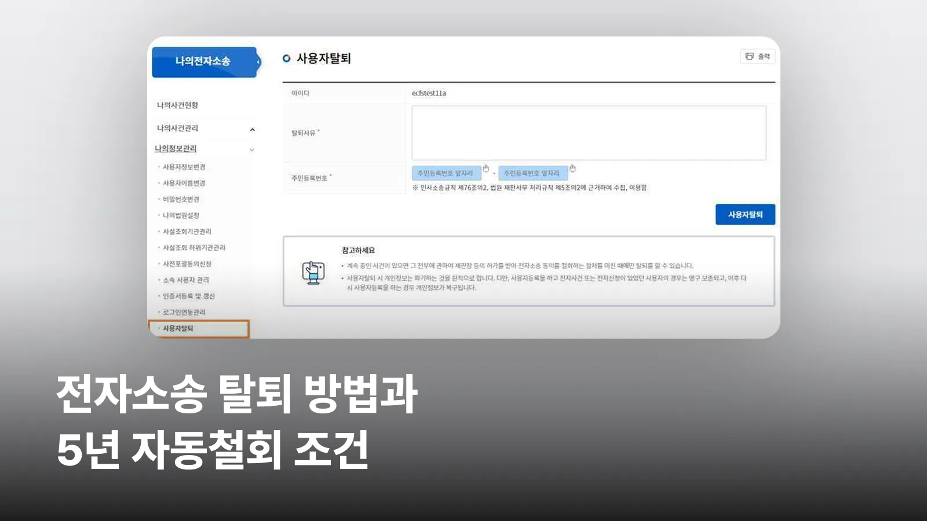Image resolution: width=927 pixels, height=521 pixels.
Task: Click the ID value ecfstest11a
Action: coord(429,93)
